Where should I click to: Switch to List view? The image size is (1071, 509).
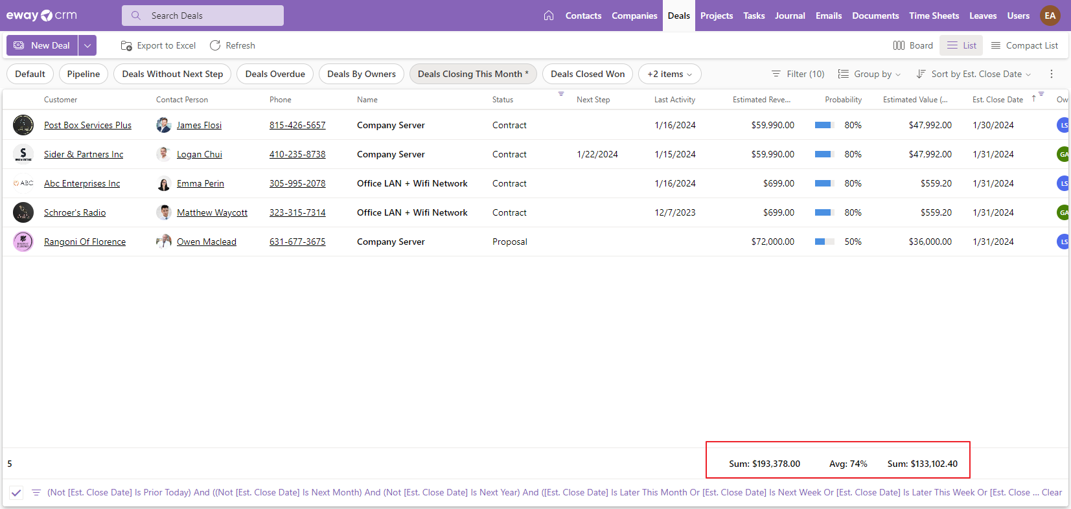tap(962, 45)
